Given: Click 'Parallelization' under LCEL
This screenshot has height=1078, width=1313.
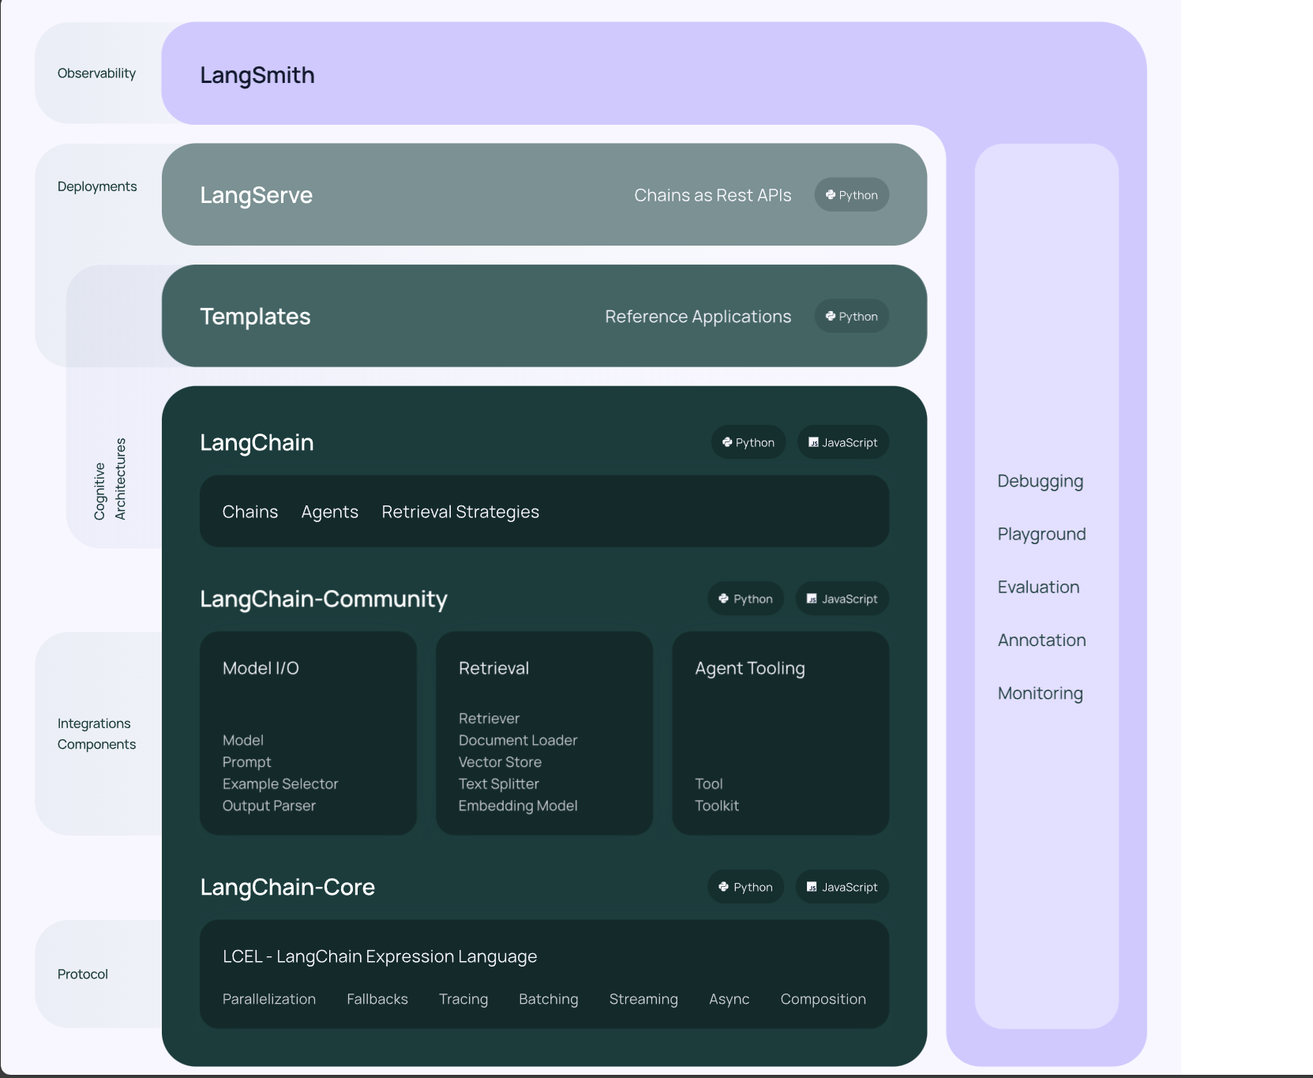Looking at the screenshot, I should (x=269, y=999).
